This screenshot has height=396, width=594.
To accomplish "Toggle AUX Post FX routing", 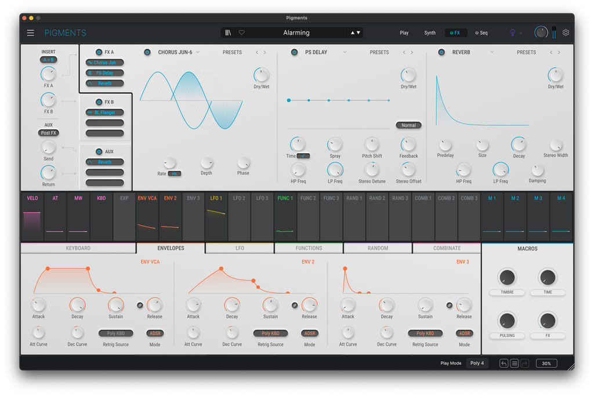I will [x=49, y=133].
